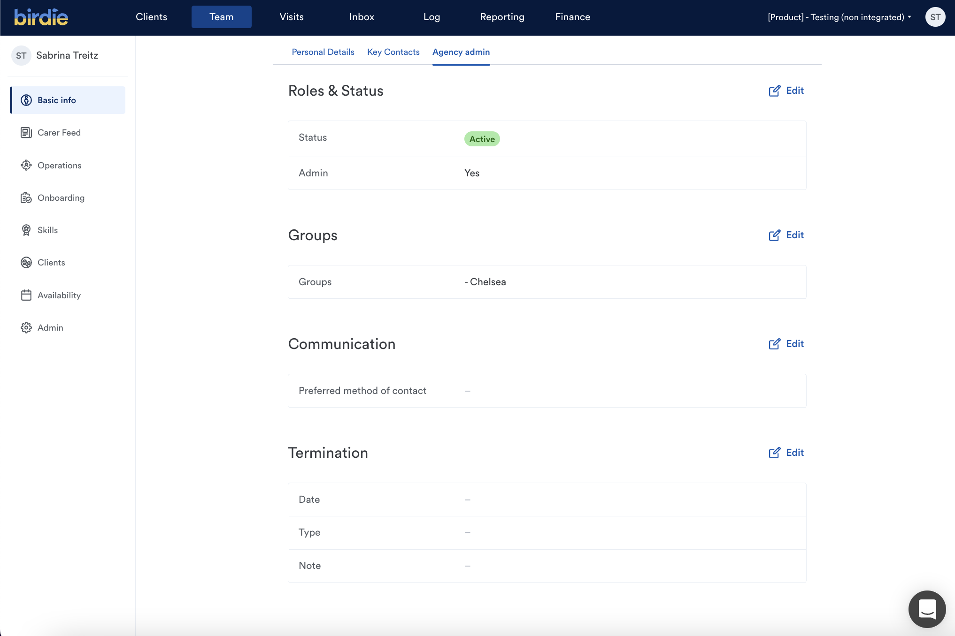The width and height of the screenshot is (955, 636).
Task: Open the Inbox navigation item
Action: (x=362, y=17)
